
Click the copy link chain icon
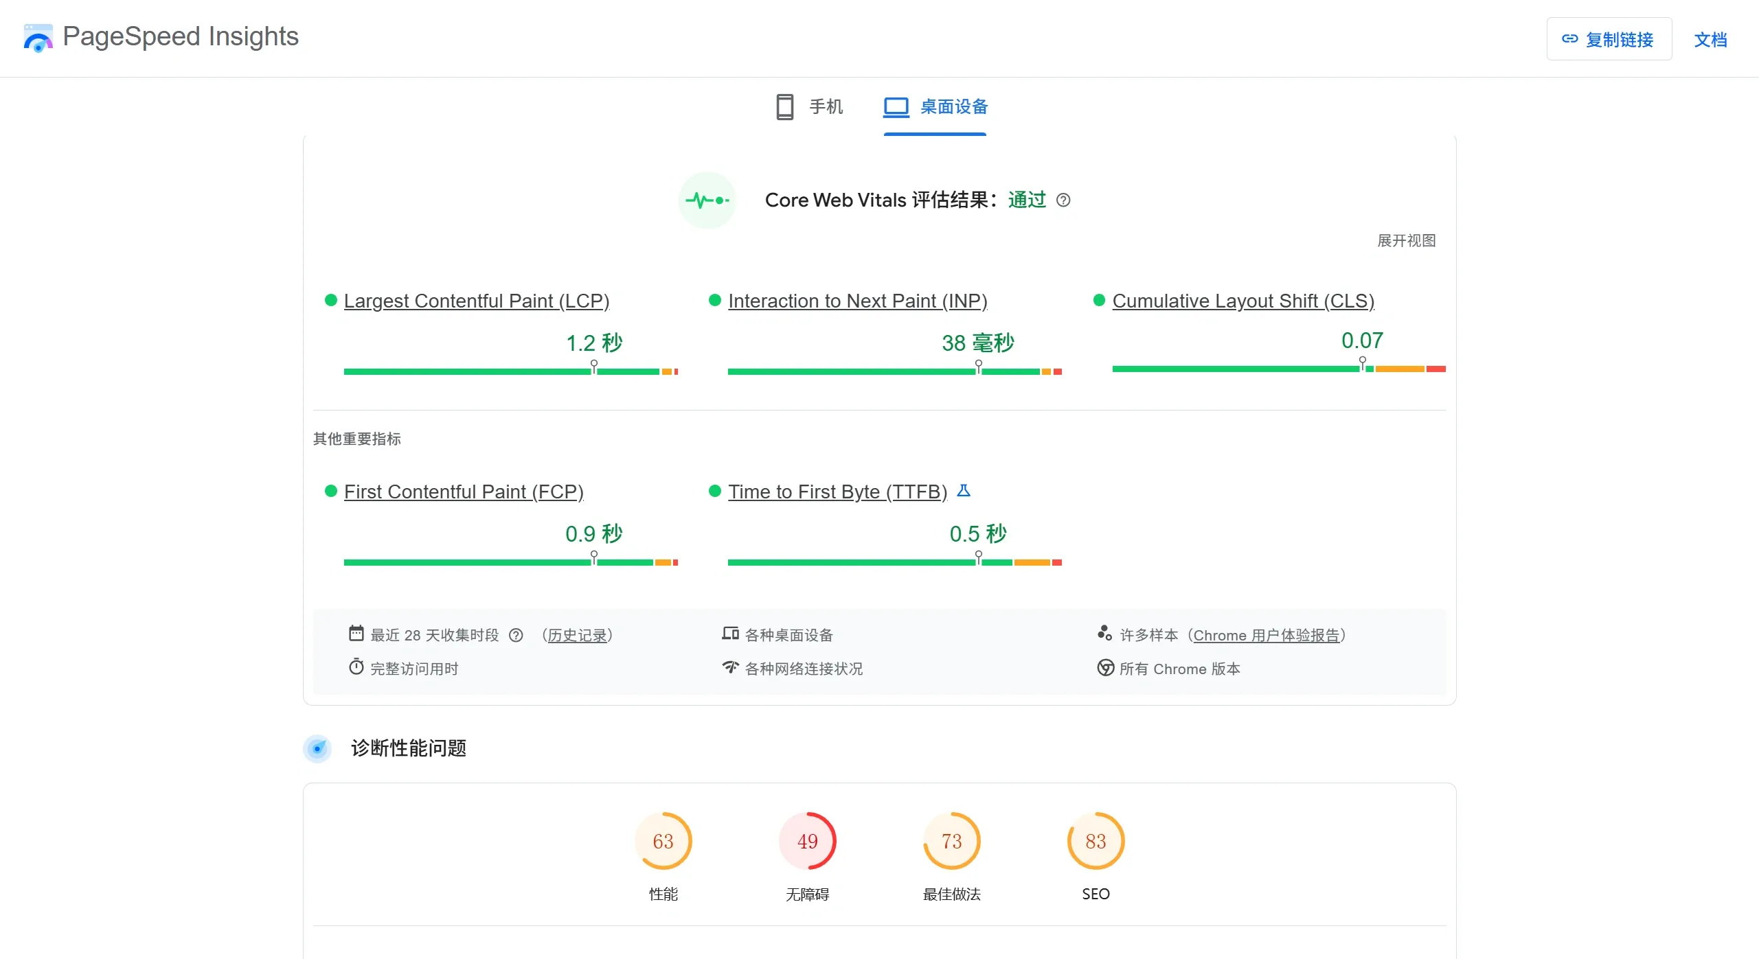pos(1569,39)
